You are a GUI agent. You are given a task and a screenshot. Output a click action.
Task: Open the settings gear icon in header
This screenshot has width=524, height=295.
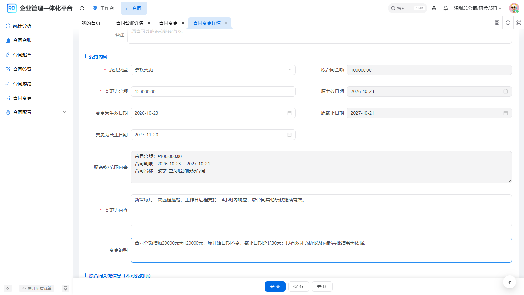tap(434, 8)
